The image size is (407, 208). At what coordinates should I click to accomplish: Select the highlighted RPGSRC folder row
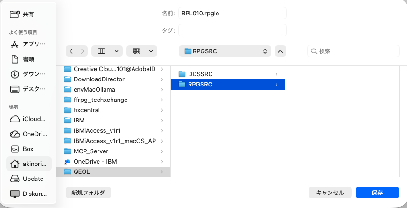[228, 85]
